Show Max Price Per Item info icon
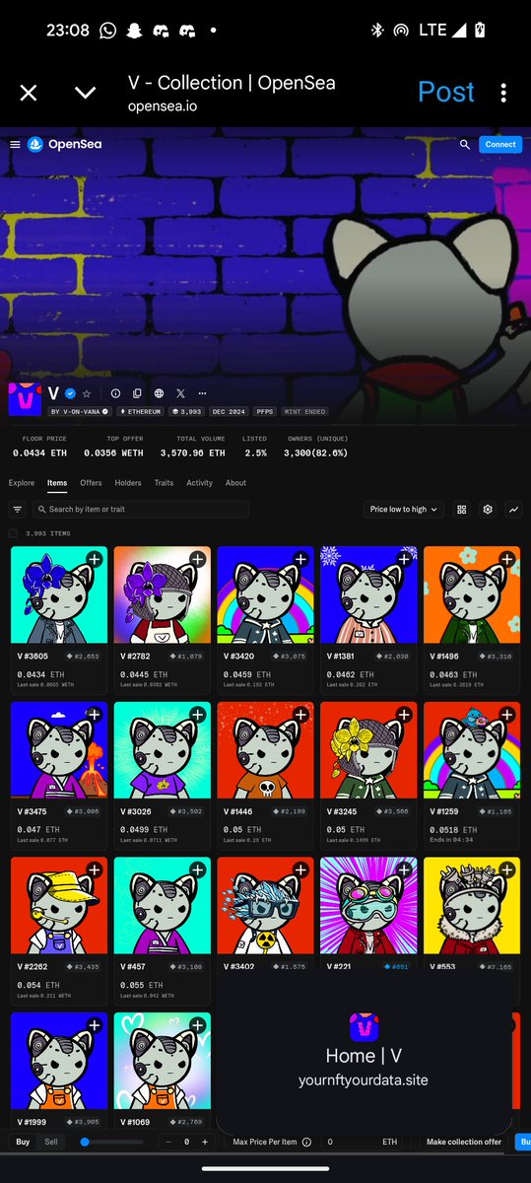Image resolution: width=531 pixels, height=1183 pixels. pyautogui.click(x=306, y=1142)
